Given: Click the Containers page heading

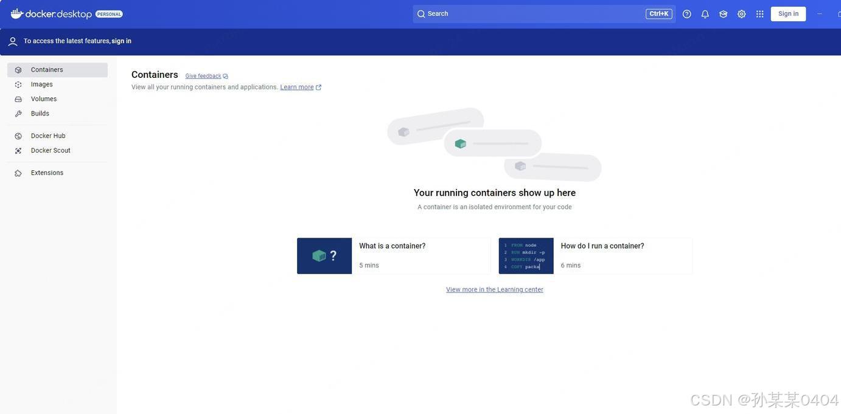Looking at the screenshot, I should [x=155, y=75].
